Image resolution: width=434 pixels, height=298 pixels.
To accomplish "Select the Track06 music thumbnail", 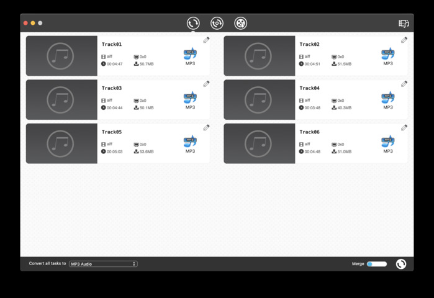I will [x=260, y=143].
